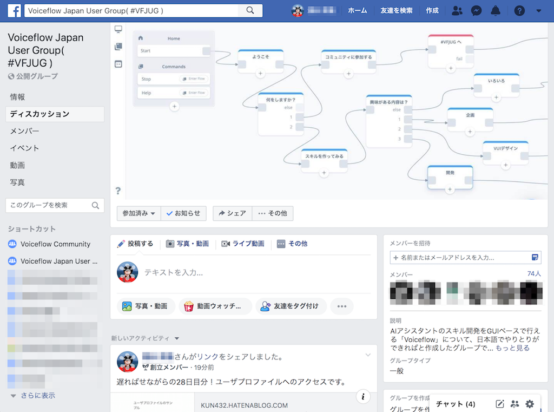Select the 写真・動画 composer tab
This screenshot has height=412, width=554.
click(188, 244)
